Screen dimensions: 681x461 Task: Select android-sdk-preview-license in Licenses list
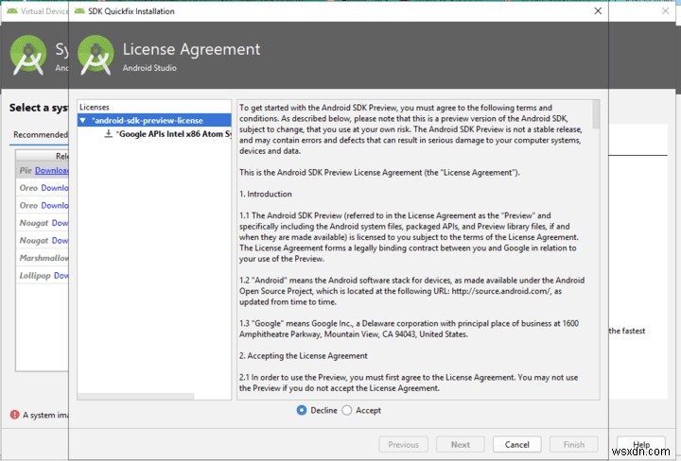point(154,120)
